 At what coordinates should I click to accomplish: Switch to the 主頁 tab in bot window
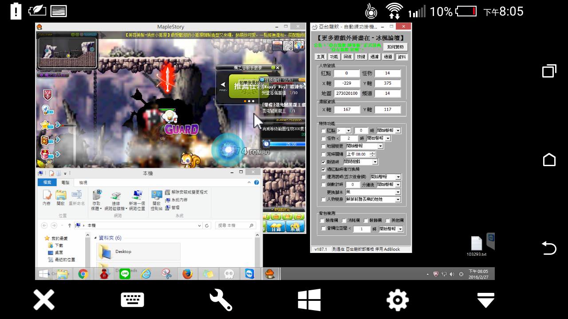320,57
